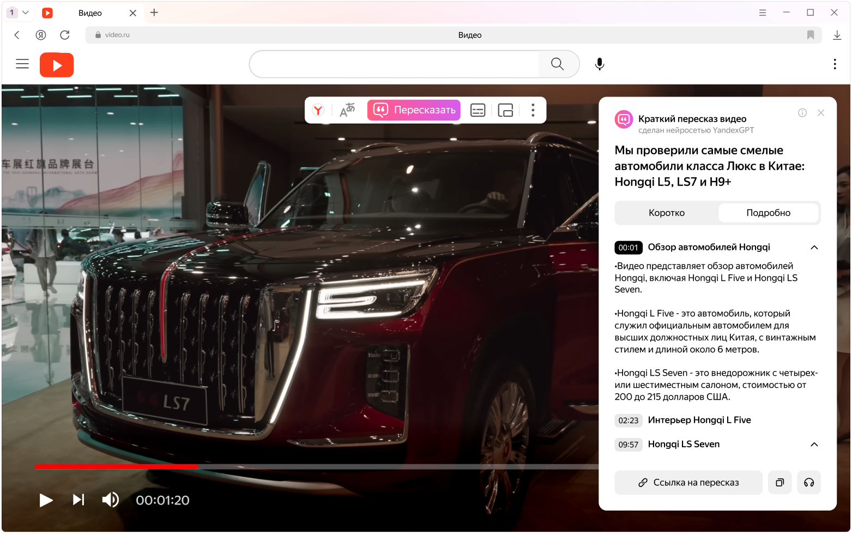Click the summary title about Hongqi L5, LS7

pyautogui.click(x=709, y=166)
